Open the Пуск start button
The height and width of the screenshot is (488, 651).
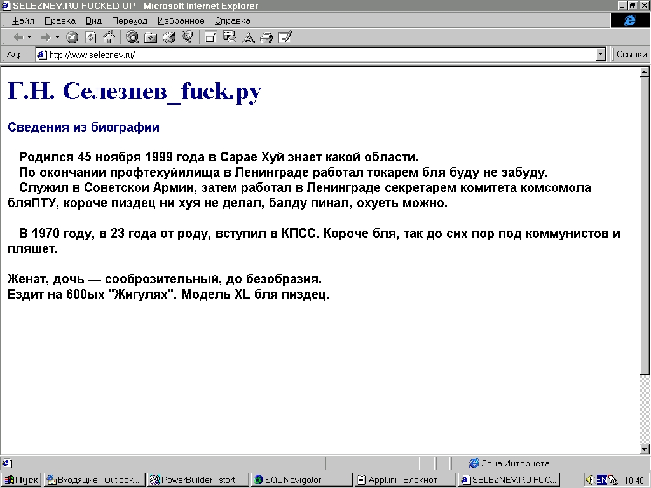coord(21,480)
